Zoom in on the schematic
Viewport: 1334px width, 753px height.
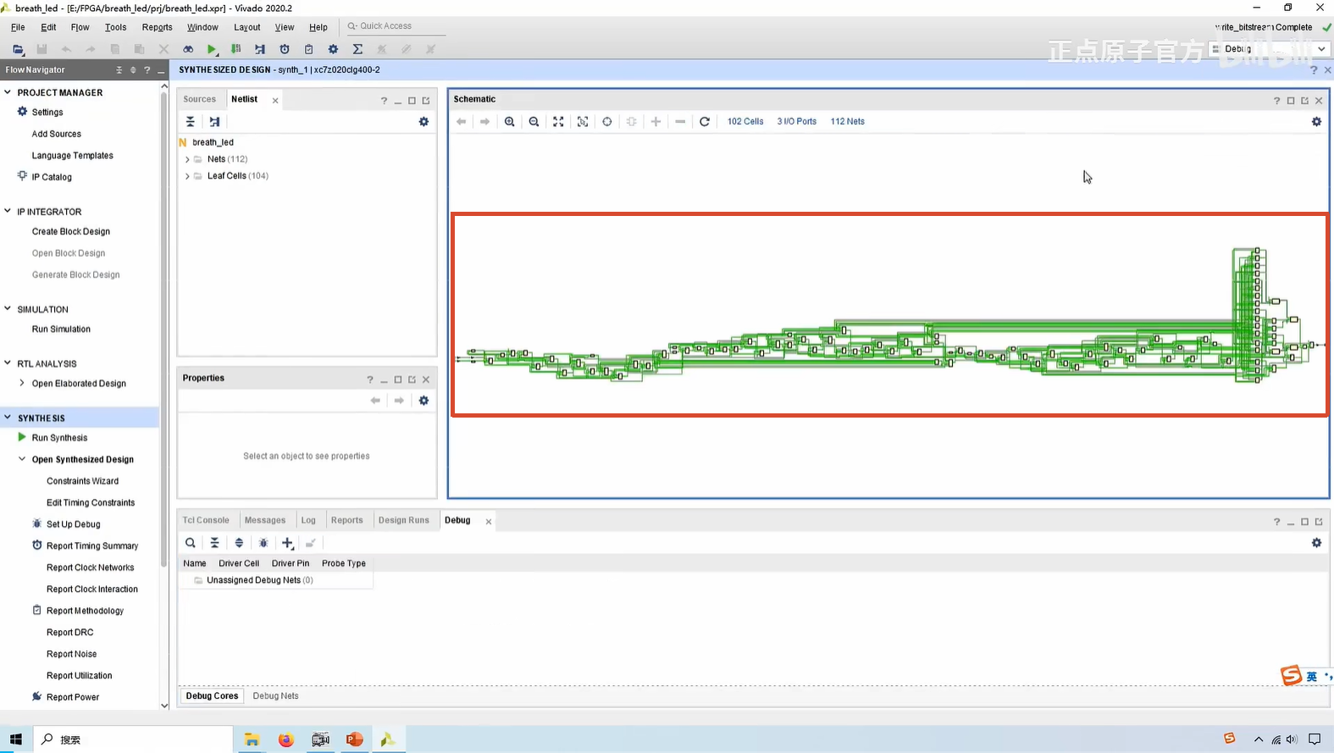tap(510, 122)
